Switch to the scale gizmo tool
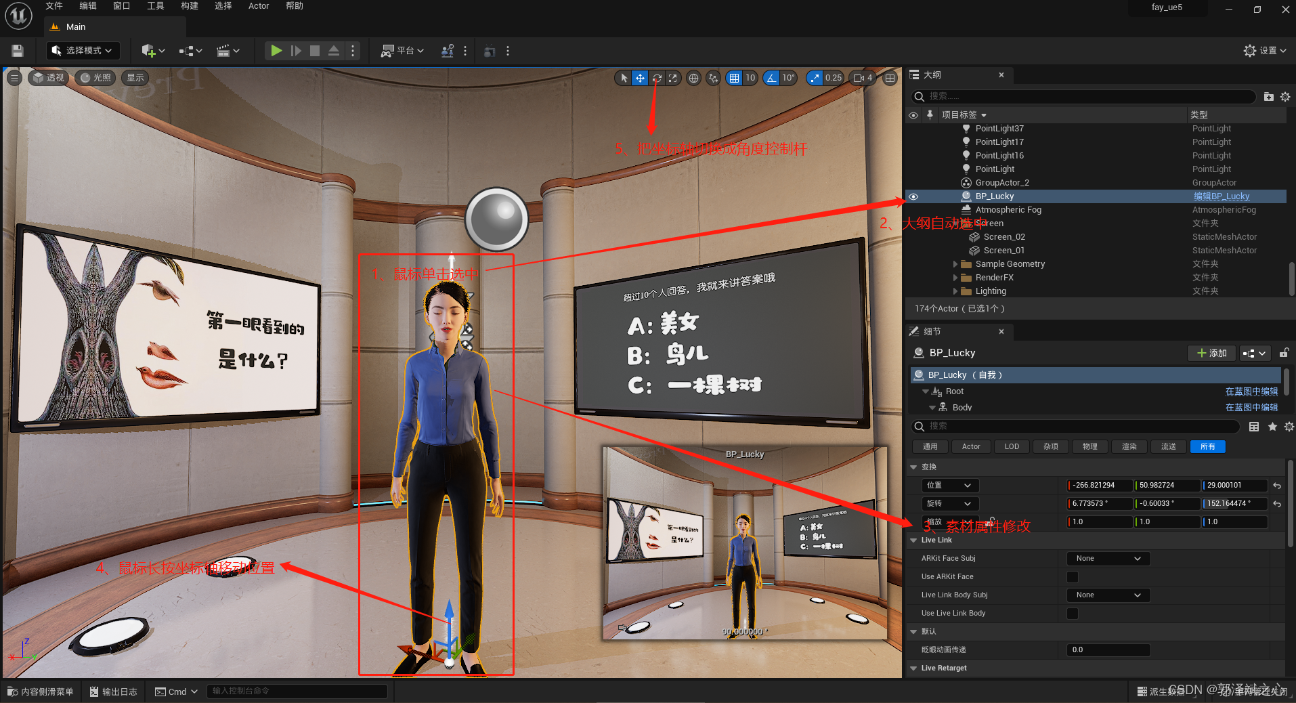This screenshot has height=703, width=1296. (x=672, y=78)
